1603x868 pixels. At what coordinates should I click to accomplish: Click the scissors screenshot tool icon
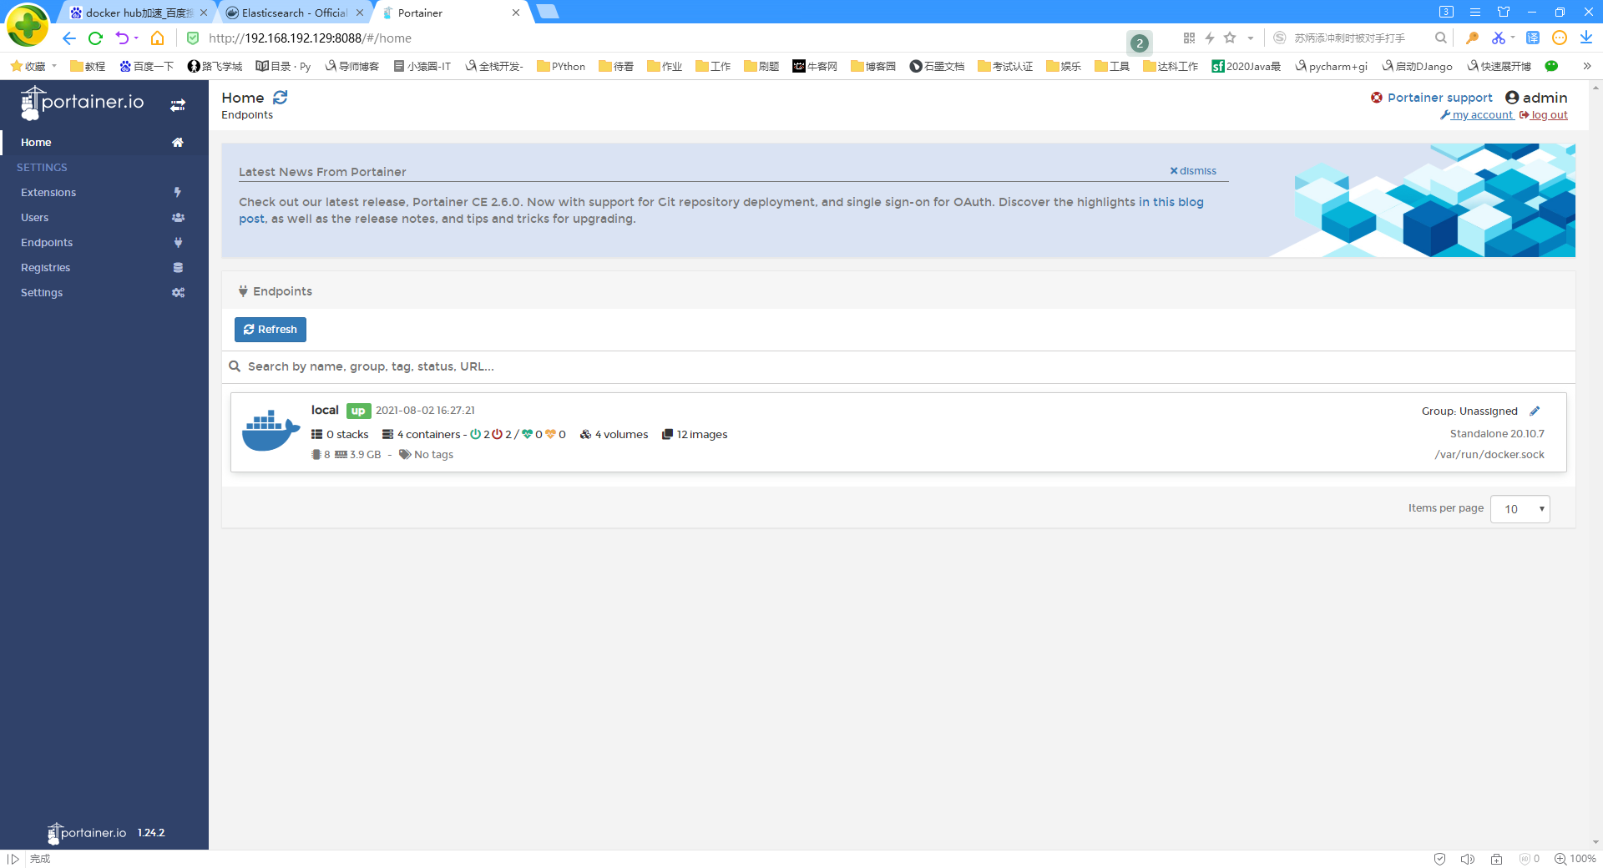1499,38
